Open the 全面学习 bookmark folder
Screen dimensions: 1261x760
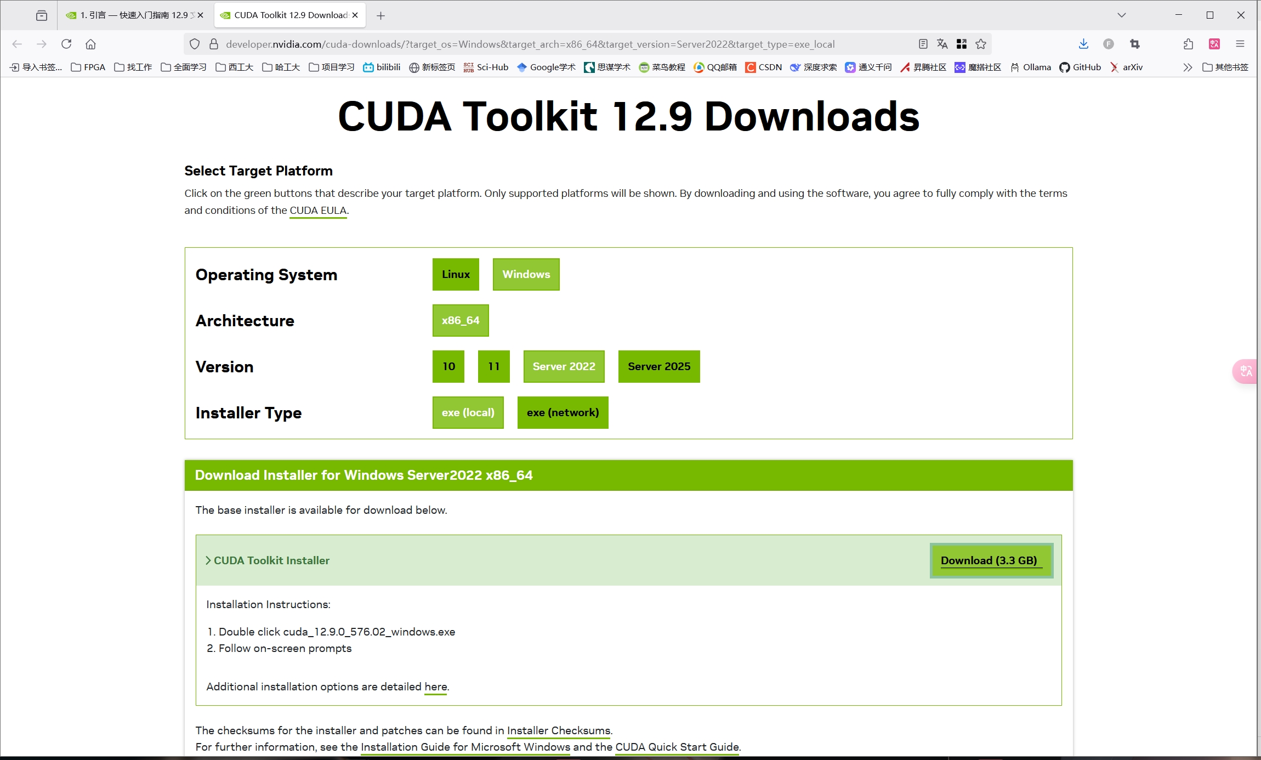point(184,67)
